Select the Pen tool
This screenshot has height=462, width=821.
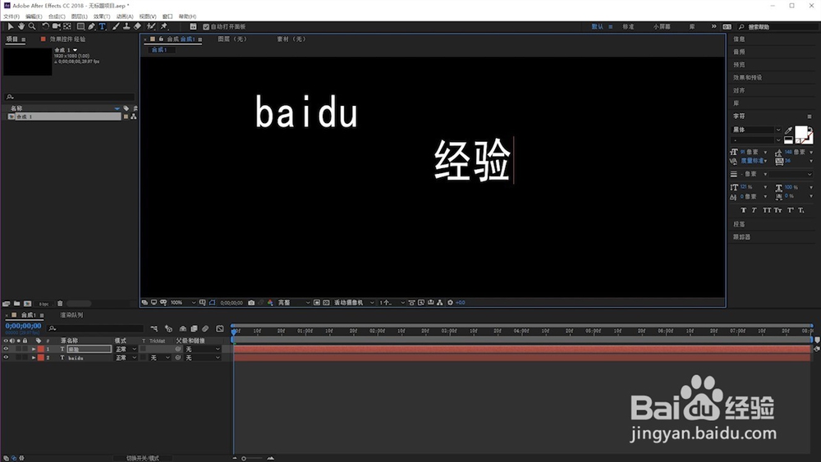pos(92,26)
